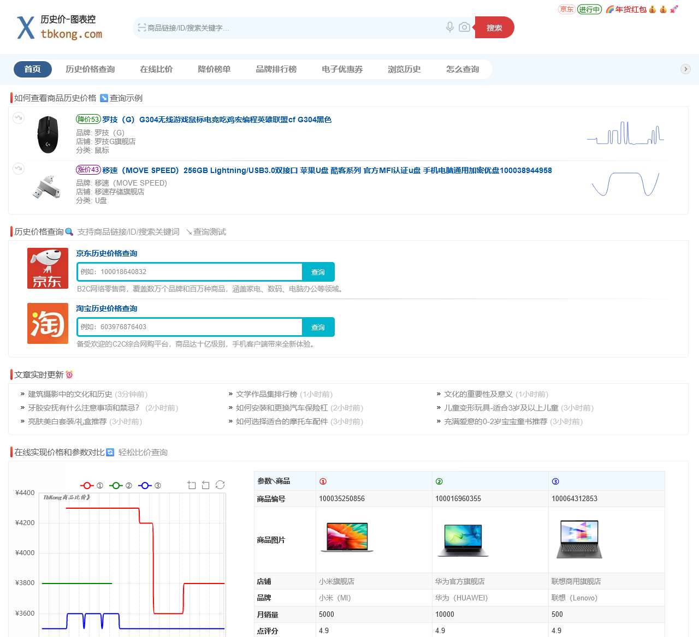Open the 在线比价 navigation tab
699x637 pixels.
point(156,69)
